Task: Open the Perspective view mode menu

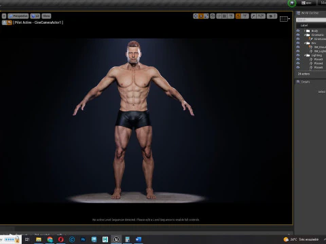Action: coord(18,16)
